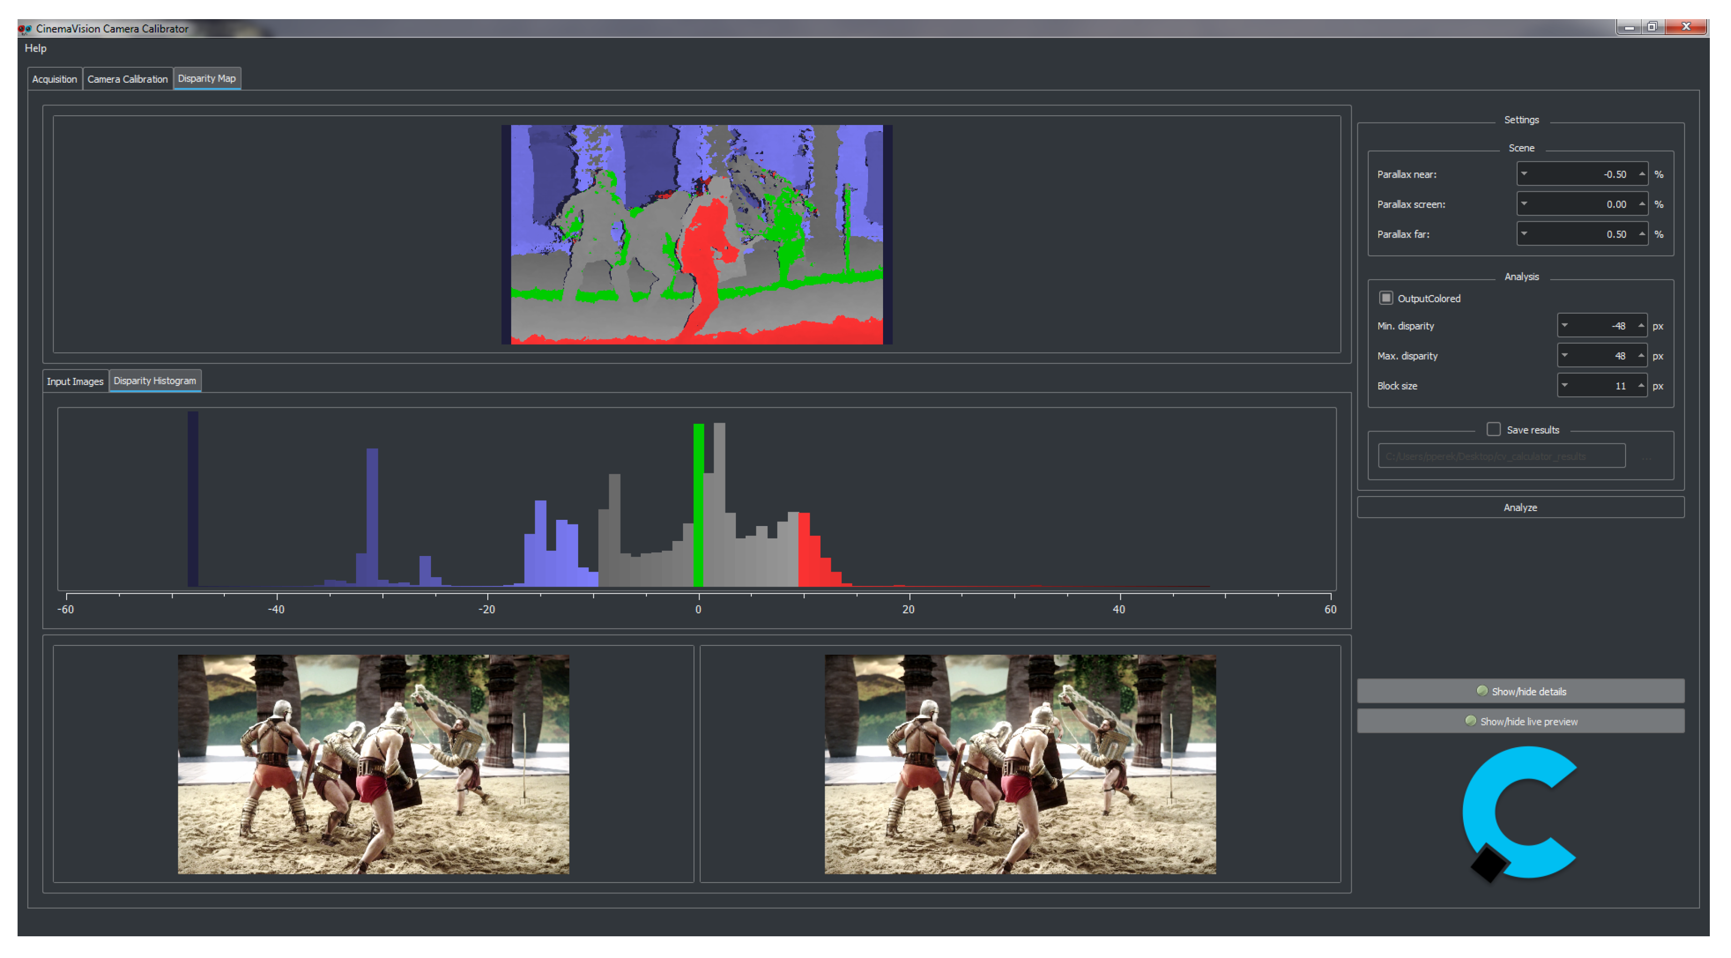Increase Block size with the up arrow
This screenshot has width=1731, height=958.
(x=1640, y=385)
